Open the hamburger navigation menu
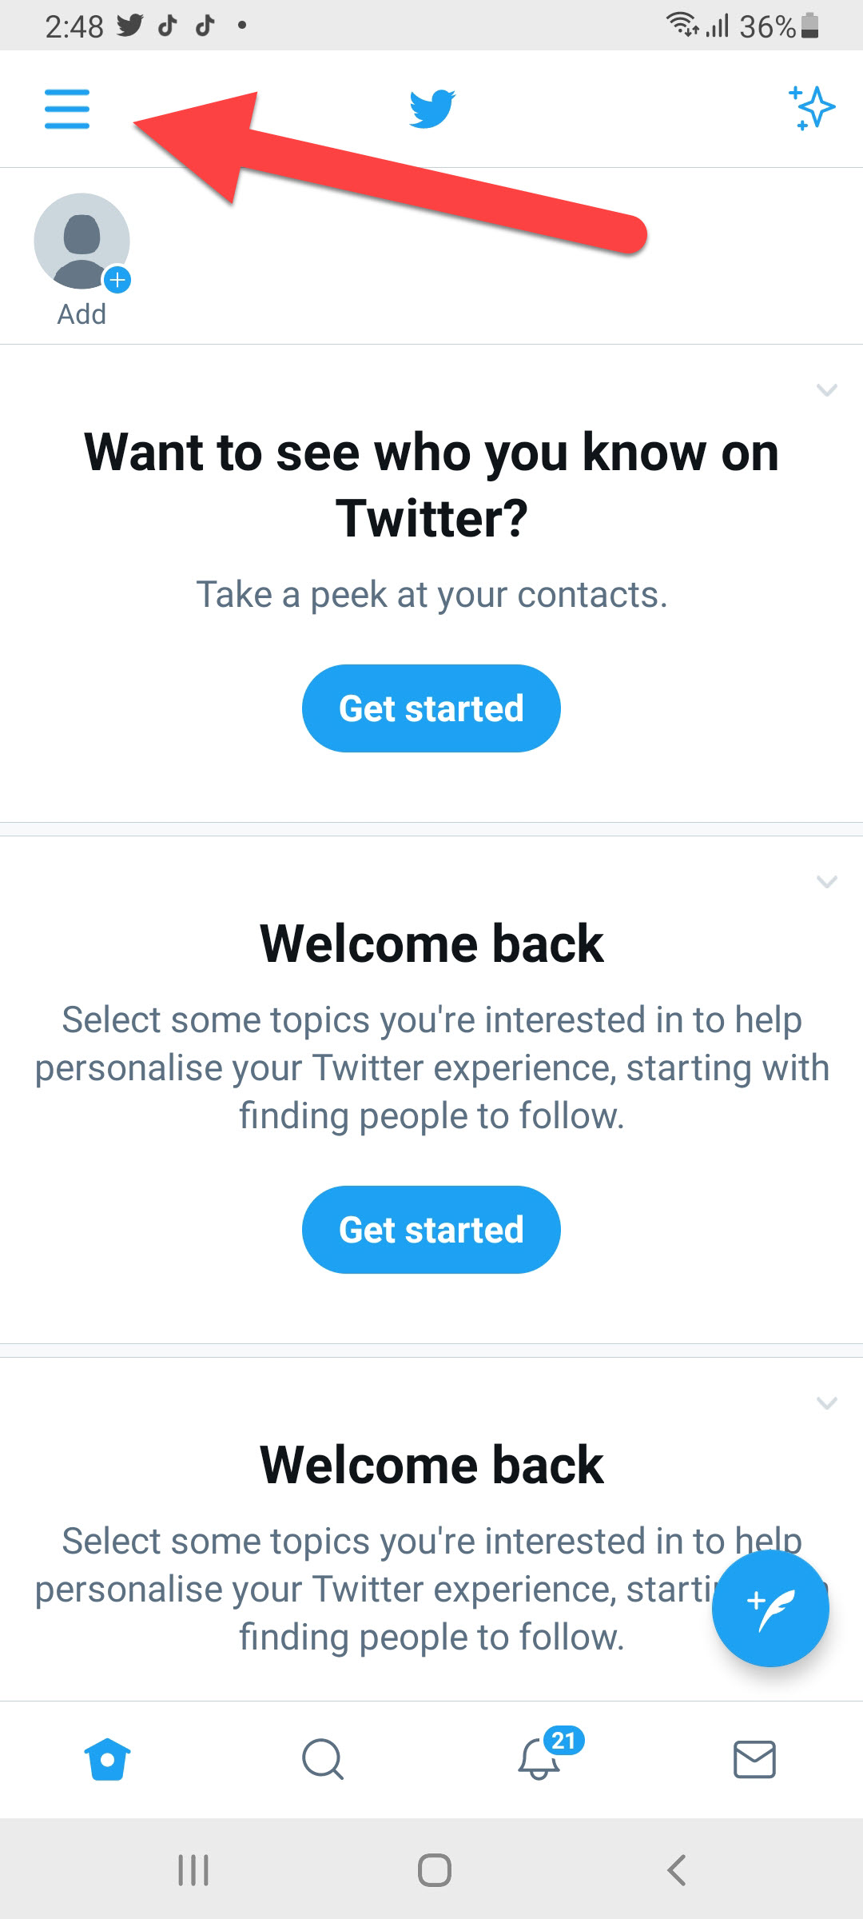 click(x=67, y=109)
